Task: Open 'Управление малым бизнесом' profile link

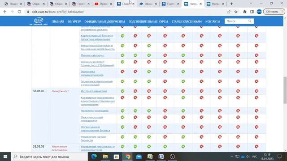Action: (x=93, y=138)
